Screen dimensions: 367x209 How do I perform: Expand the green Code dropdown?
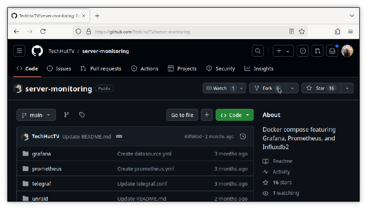click(x=234, y=115)
